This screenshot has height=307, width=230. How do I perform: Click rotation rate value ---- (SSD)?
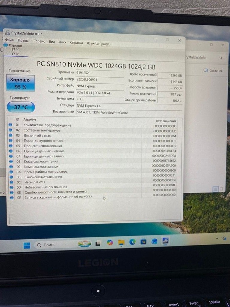pyautogui.click(x=170, y=88)
